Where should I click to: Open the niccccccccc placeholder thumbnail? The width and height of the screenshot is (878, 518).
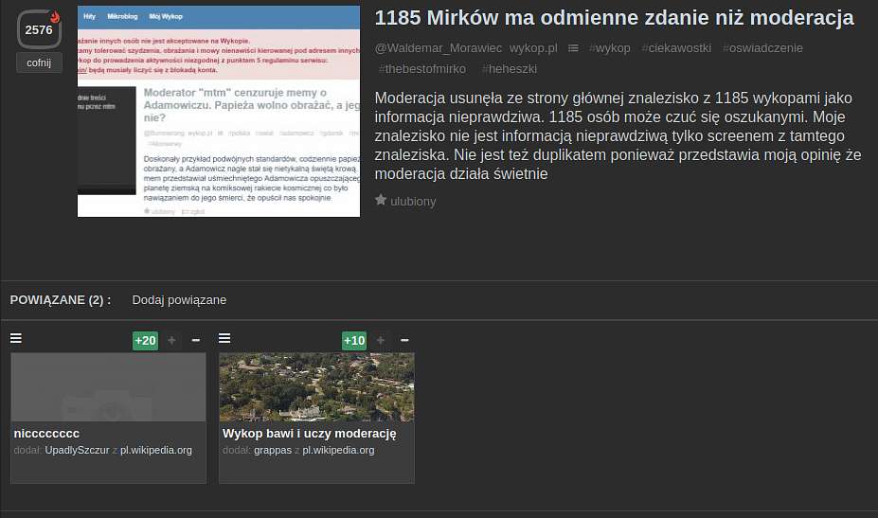coord(109,387)
